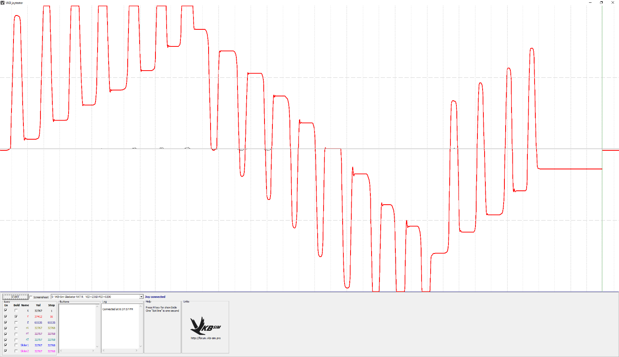Uncheck Bold for the Y axis
This screenshot has height=357, width=619.
(16, 317)
